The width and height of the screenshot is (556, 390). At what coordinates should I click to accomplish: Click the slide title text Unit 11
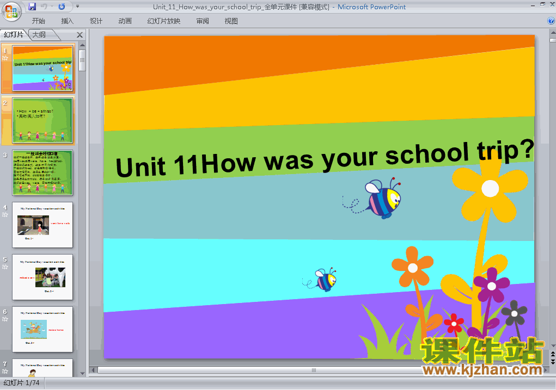[x=325, y=159]
